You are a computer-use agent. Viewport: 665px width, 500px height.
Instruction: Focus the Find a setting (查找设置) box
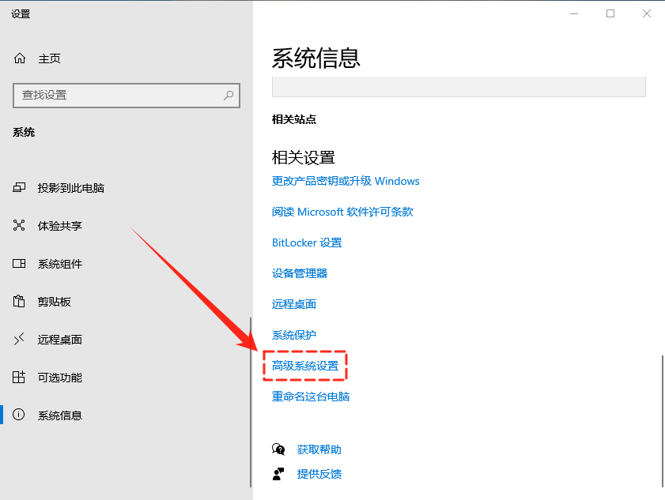(119, 95)
